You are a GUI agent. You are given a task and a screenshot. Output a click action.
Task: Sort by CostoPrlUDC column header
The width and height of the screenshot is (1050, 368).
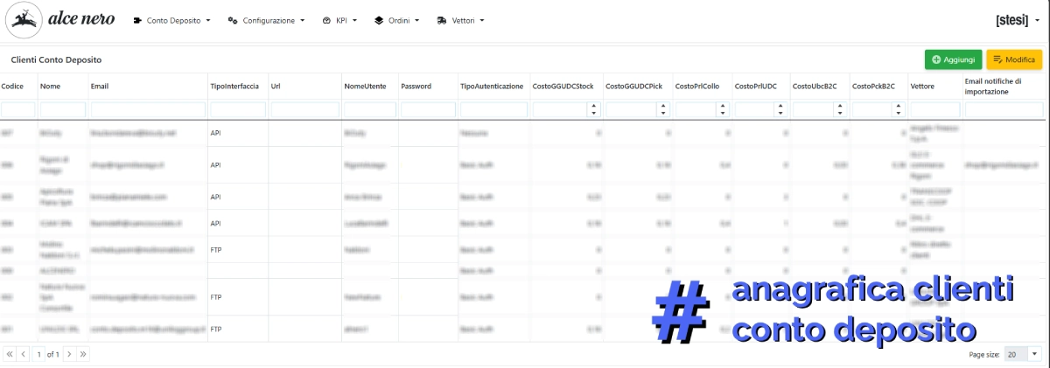tap(756, 87)
